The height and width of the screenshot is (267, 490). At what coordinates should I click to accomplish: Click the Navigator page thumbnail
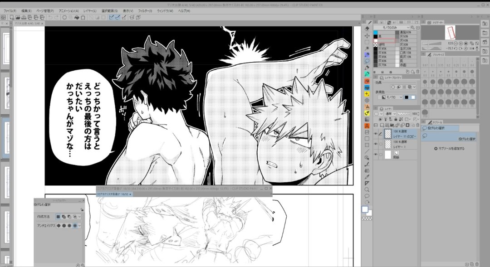click(451, 33)
